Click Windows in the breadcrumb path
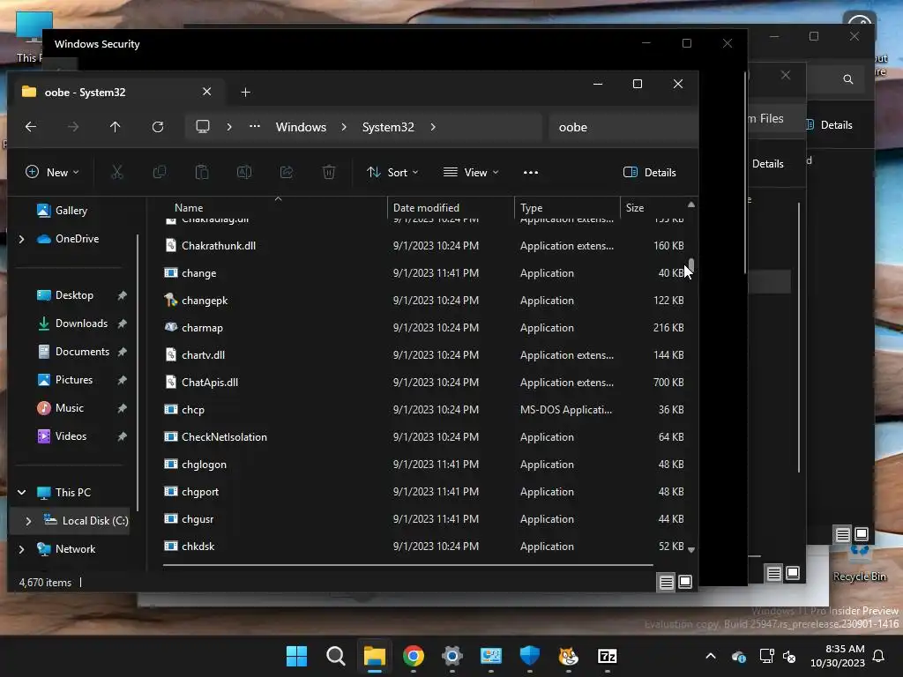 click(x=301, y=127)
